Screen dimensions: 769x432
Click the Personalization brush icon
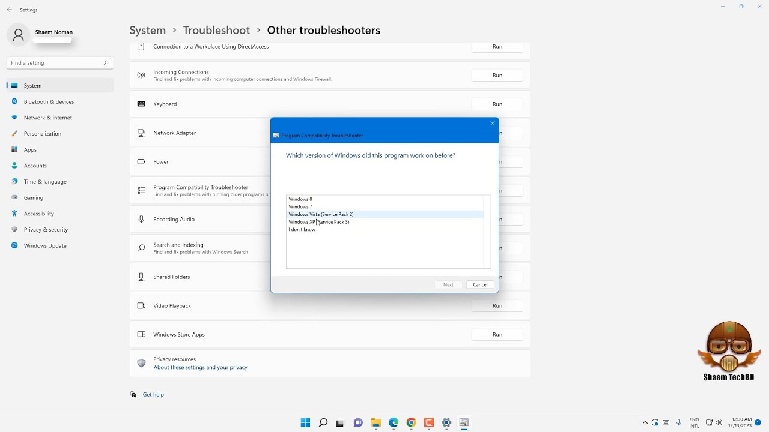(14, 133)
